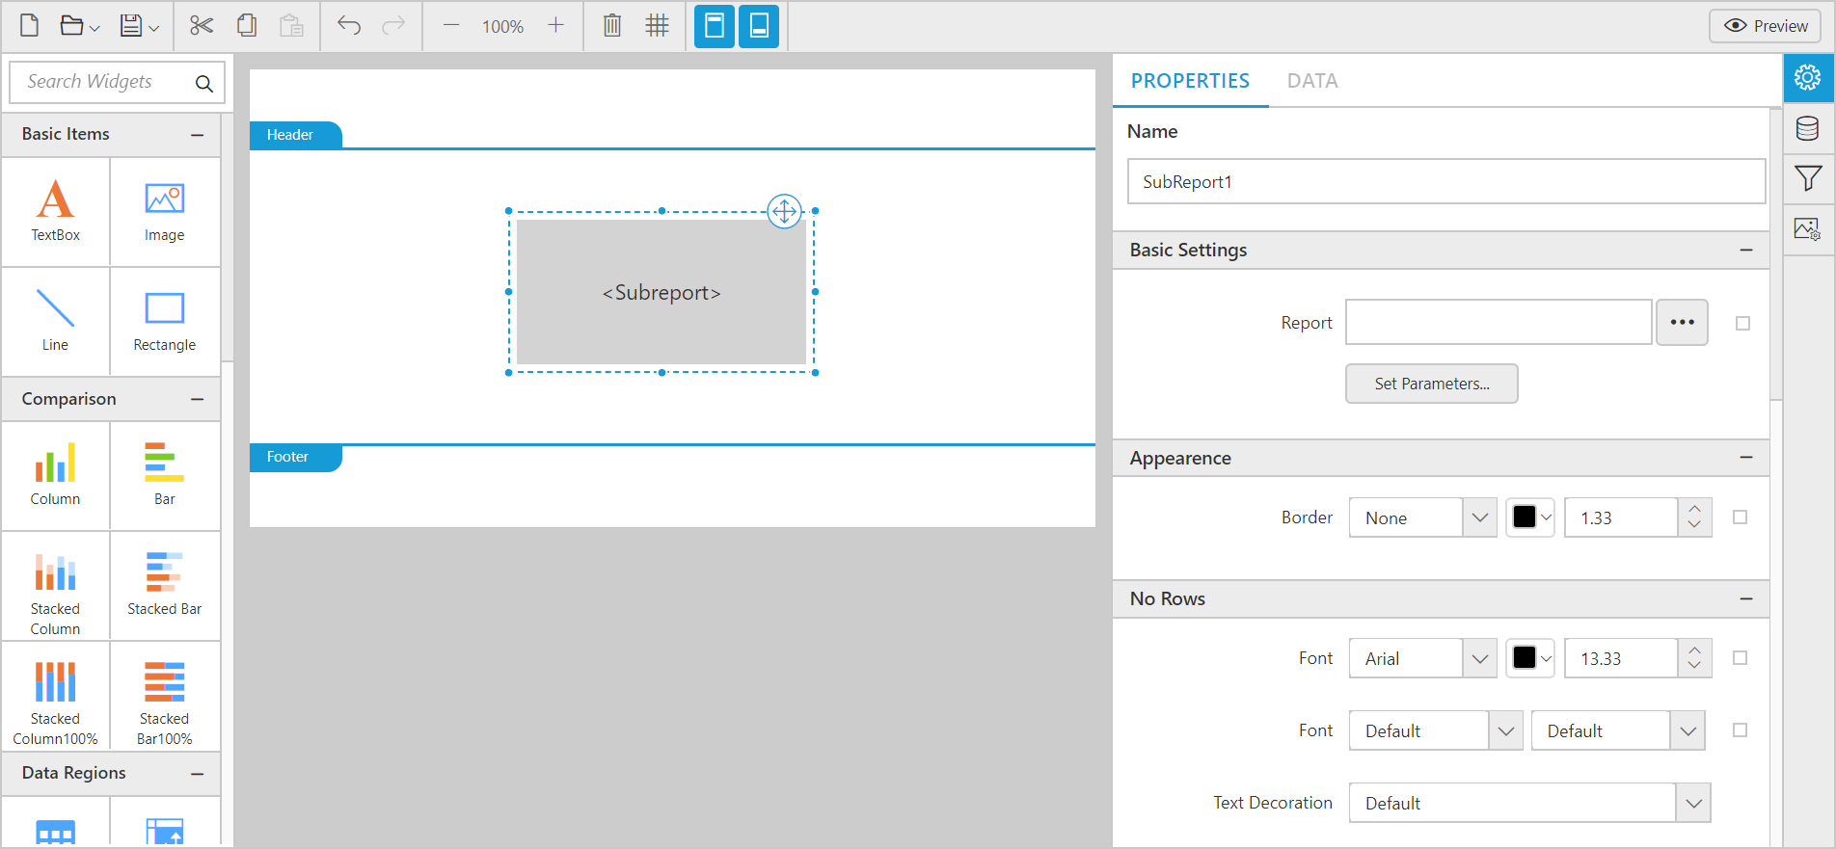The height and width of the screenshot is (849, 1836).
Task: Collapse the No Rows section
Action: pos(1746,599)
